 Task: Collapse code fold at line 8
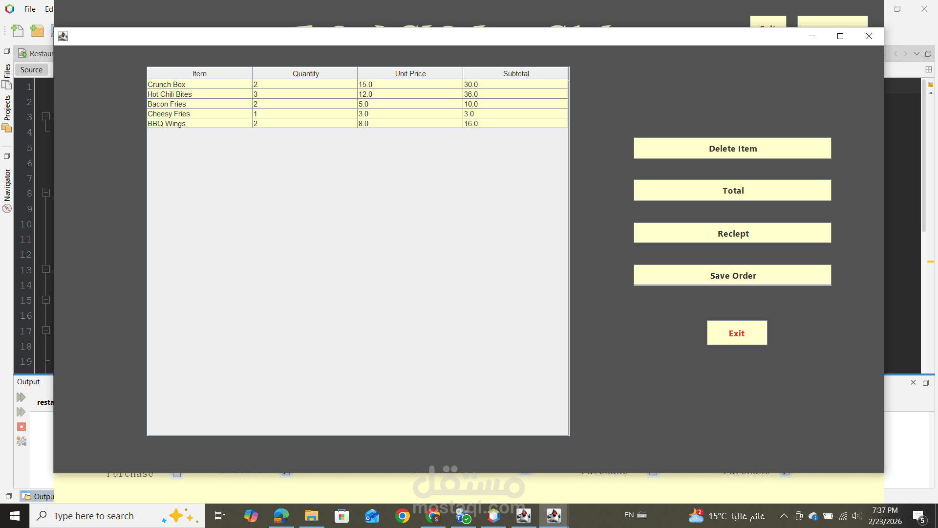click(x=46, y=193)
